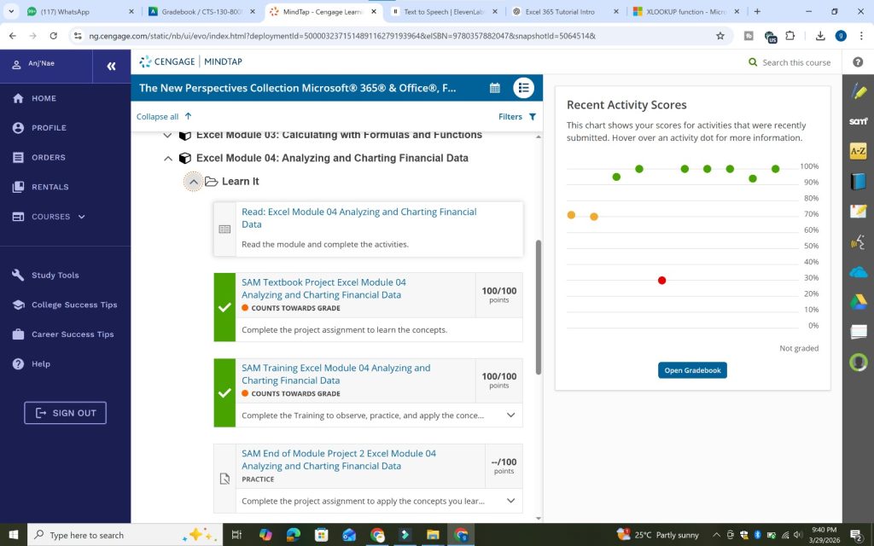Screen dimensions: 874x546
Task: Switch to the ElevenLabs Text to Speech tab
Action: (444, 11)
